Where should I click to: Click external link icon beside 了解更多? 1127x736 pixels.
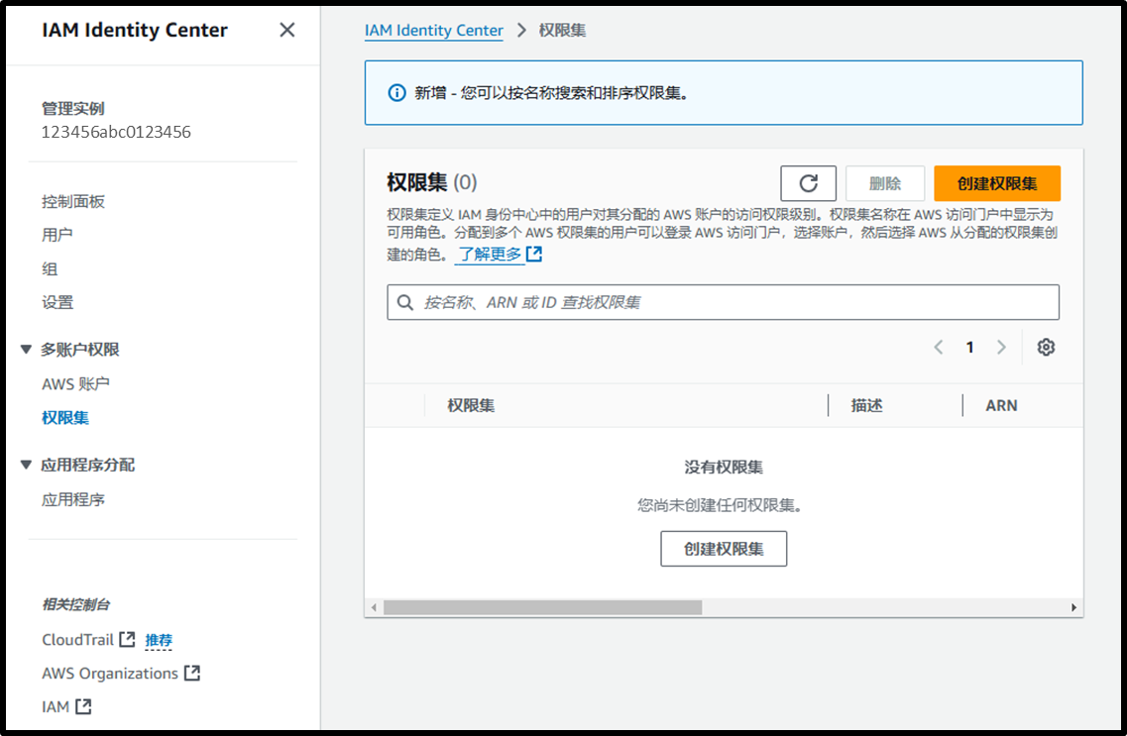tap(534, 254)
